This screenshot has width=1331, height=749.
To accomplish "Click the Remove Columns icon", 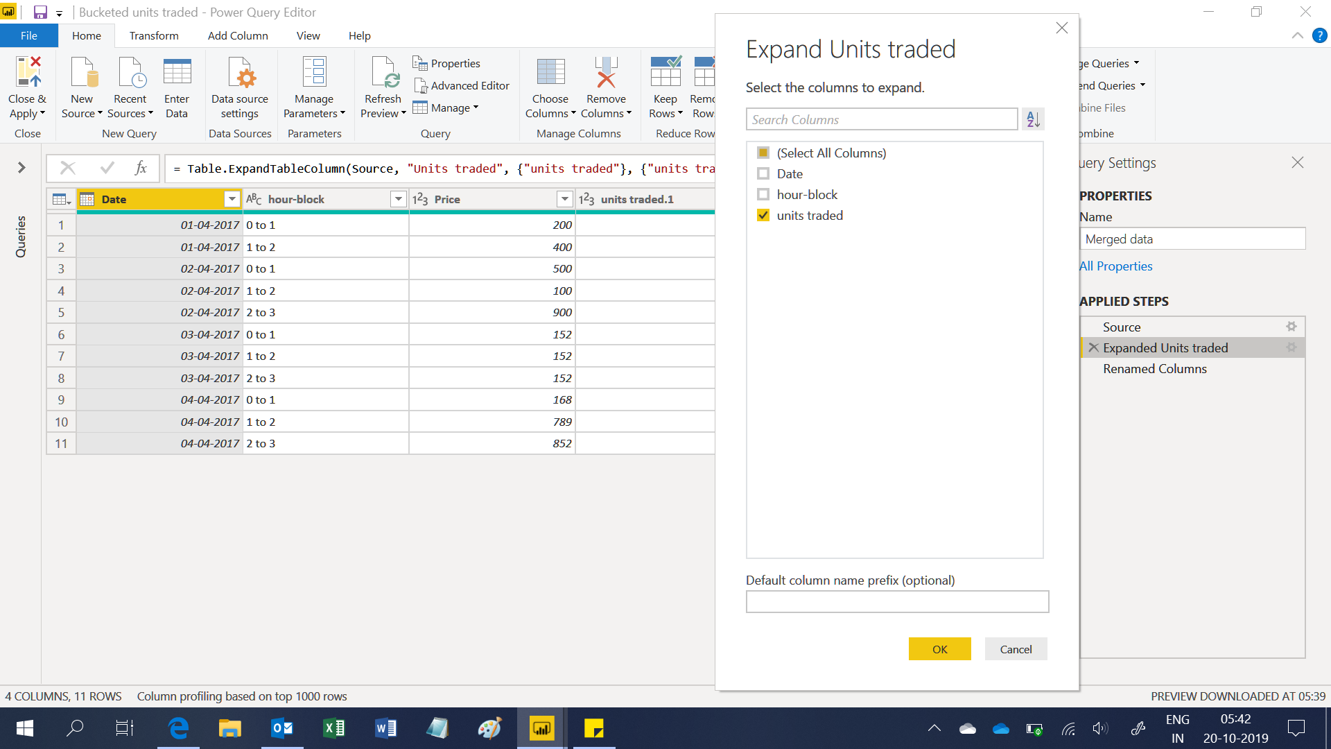I will (606, 72).
